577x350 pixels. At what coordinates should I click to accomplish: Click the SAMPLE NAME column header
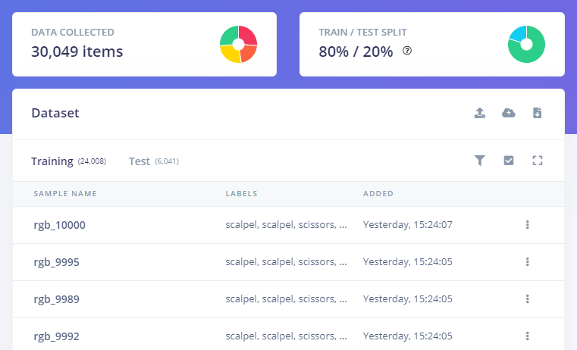click(65, 194)
